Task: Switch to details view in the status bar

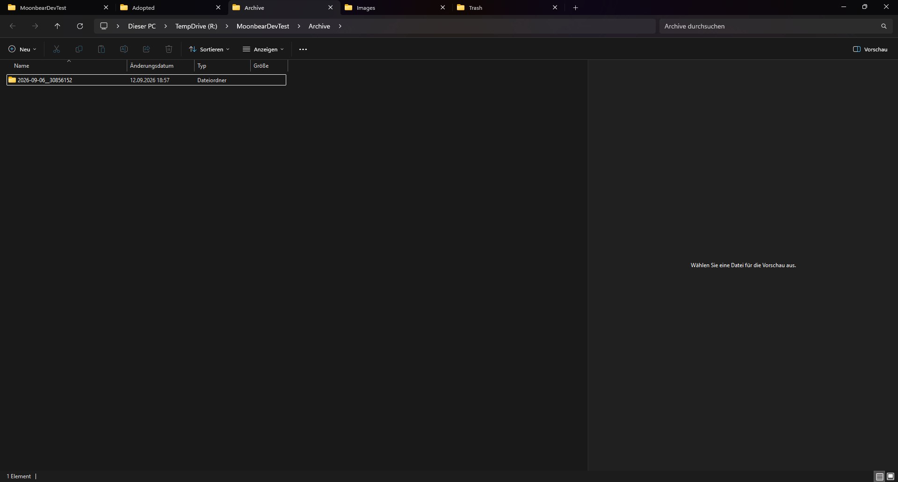Action: [880, 476]
